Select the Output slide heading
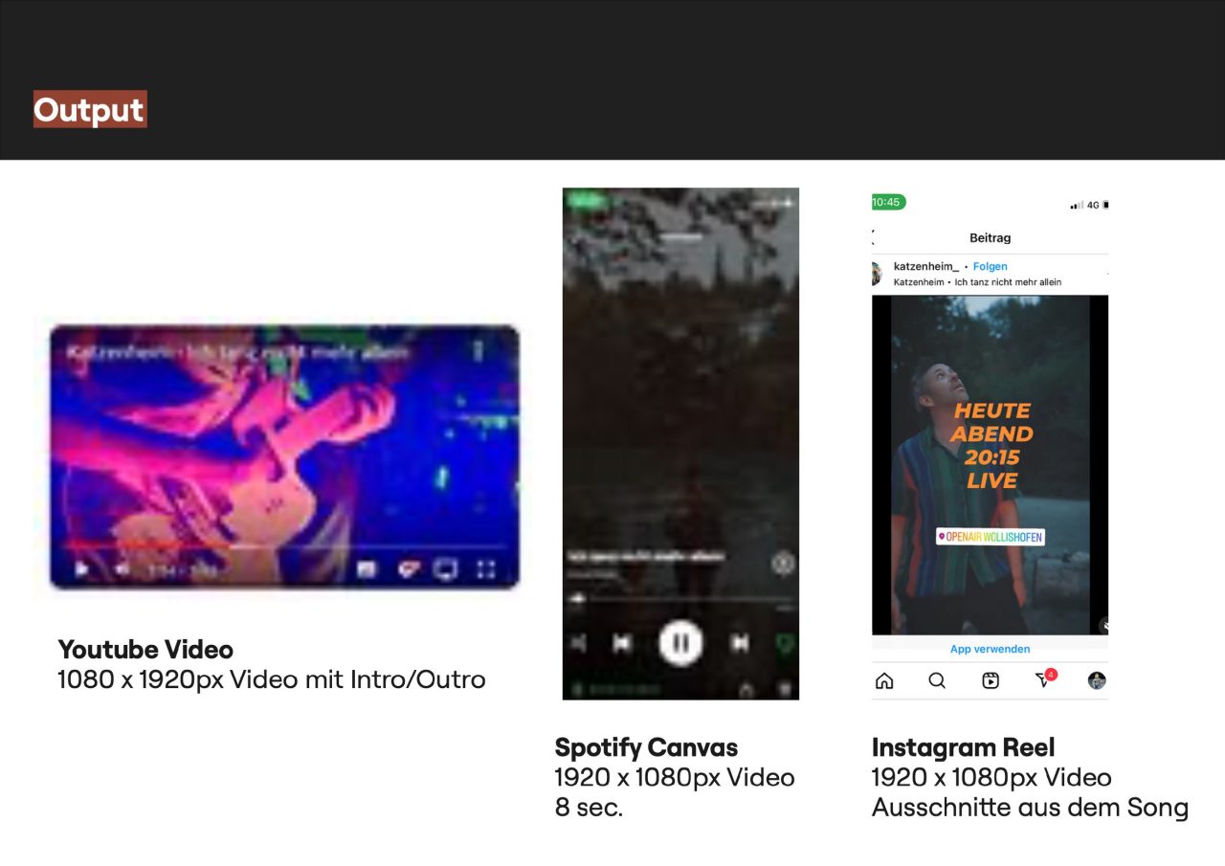This screenshot has height=866, width=1225. click(89, 109)
